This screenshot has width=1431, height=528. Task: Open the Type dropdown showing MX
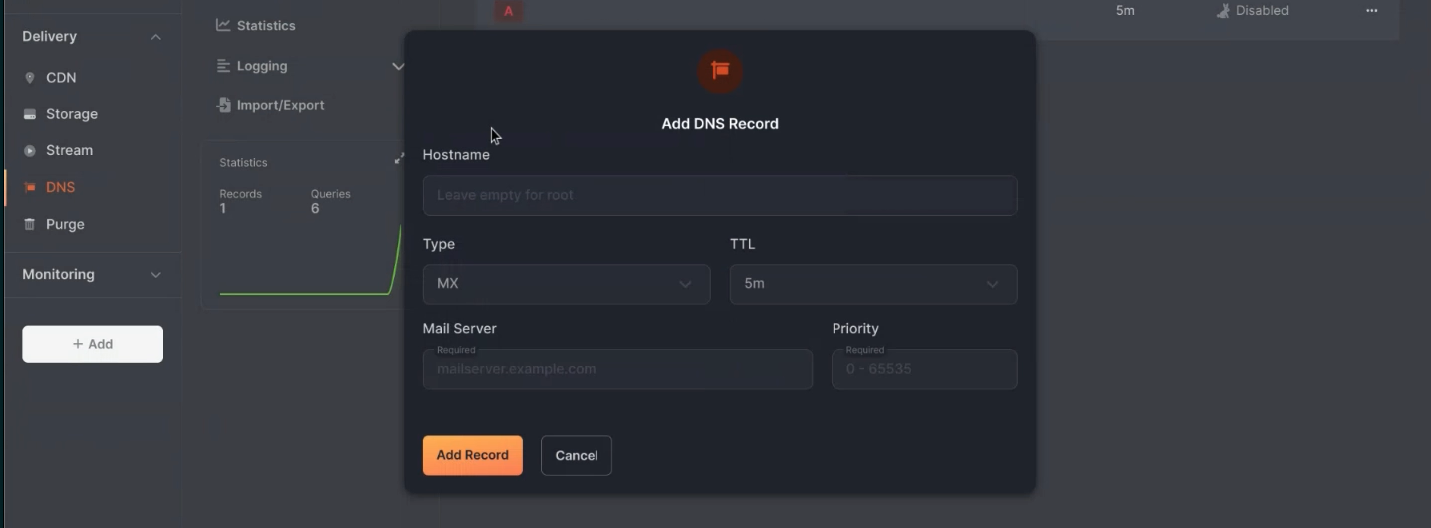tap(567, 284)
